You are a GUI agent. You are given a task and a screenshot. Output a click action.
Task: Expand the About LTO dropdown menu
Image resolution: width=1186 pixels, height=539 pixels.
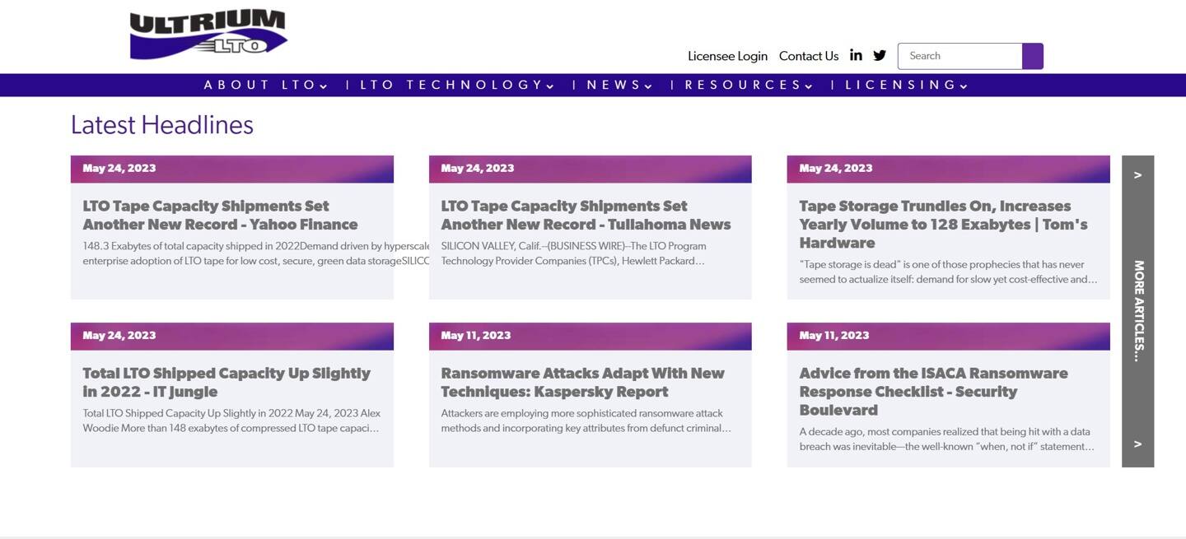(x=265, y=85)
